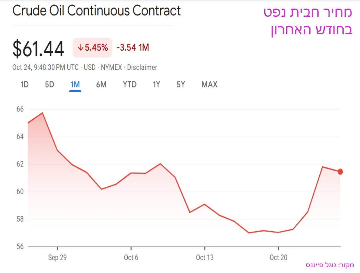Open the Disclaimer link
Image resolution: width=360 pixels, height=273 pixels.
[x=142, y=67]
